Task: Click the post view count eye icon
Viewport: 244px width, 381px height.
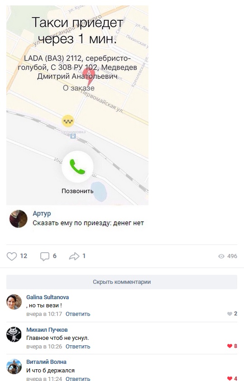Action: [x=221, y=256]
